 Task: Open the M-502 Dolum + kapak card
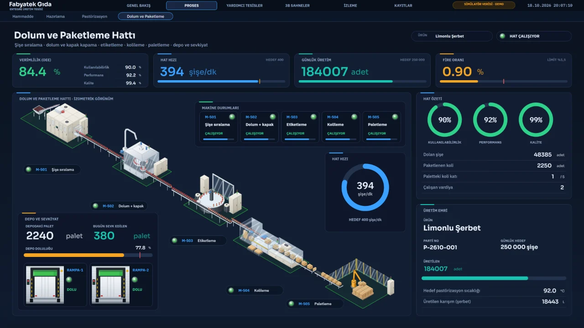tap(260, 127)
